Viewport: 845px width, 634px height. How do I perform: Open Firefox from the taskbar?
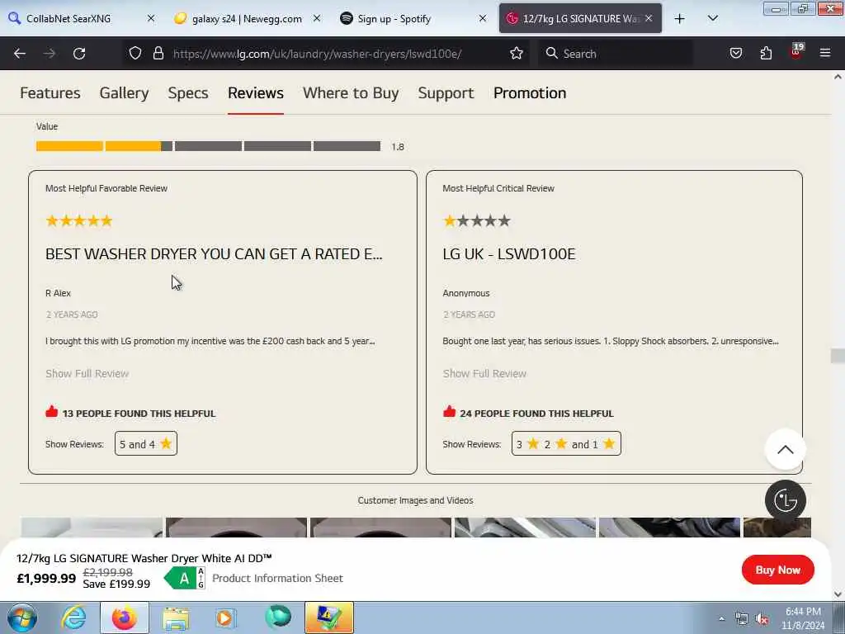(124, 617)
